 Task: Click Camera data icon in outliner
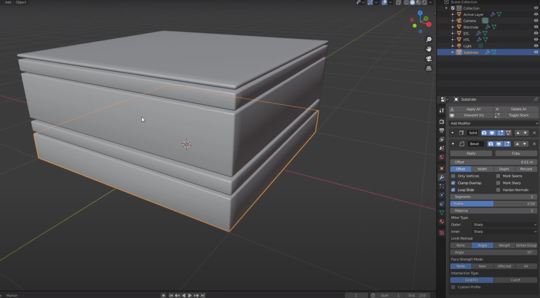coord(485,21)
